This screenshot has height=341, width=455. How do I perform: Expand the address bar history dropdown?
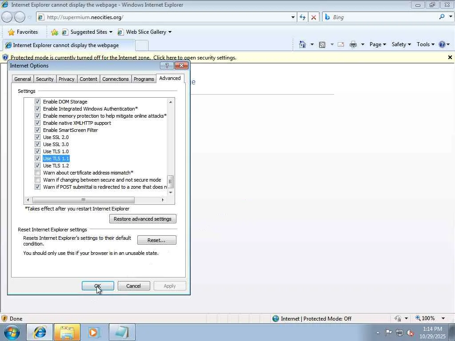coord(293,17)
